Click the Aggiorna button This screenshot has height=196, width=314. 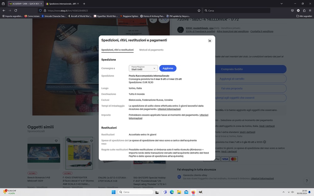point(168,68)
